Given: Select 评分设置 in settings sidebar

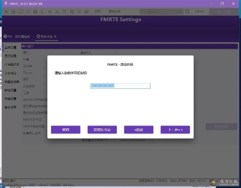Looking at the screenshot, I should click(x=10, y=73).
